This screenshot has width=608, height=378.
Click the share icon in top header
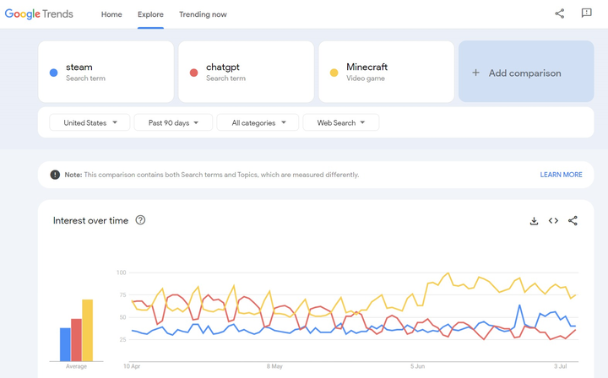pos(559,14)
